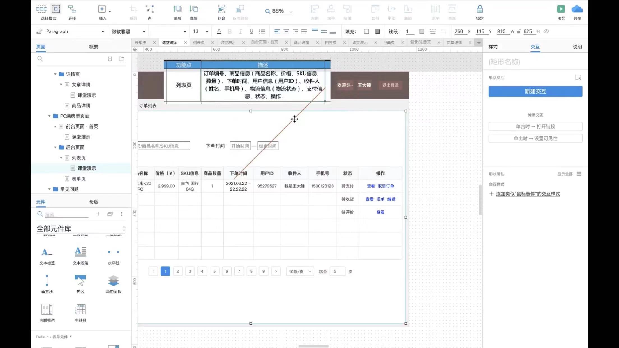Toggle the underline text formatting
The height and width of the screenshot is (348, 619).
251,31
